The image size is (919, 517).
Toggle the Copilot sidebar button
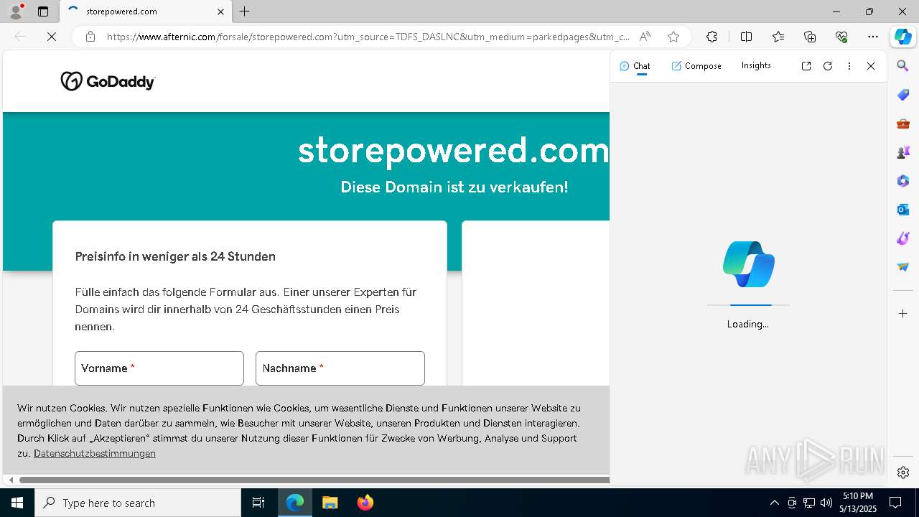coord(902,37)
